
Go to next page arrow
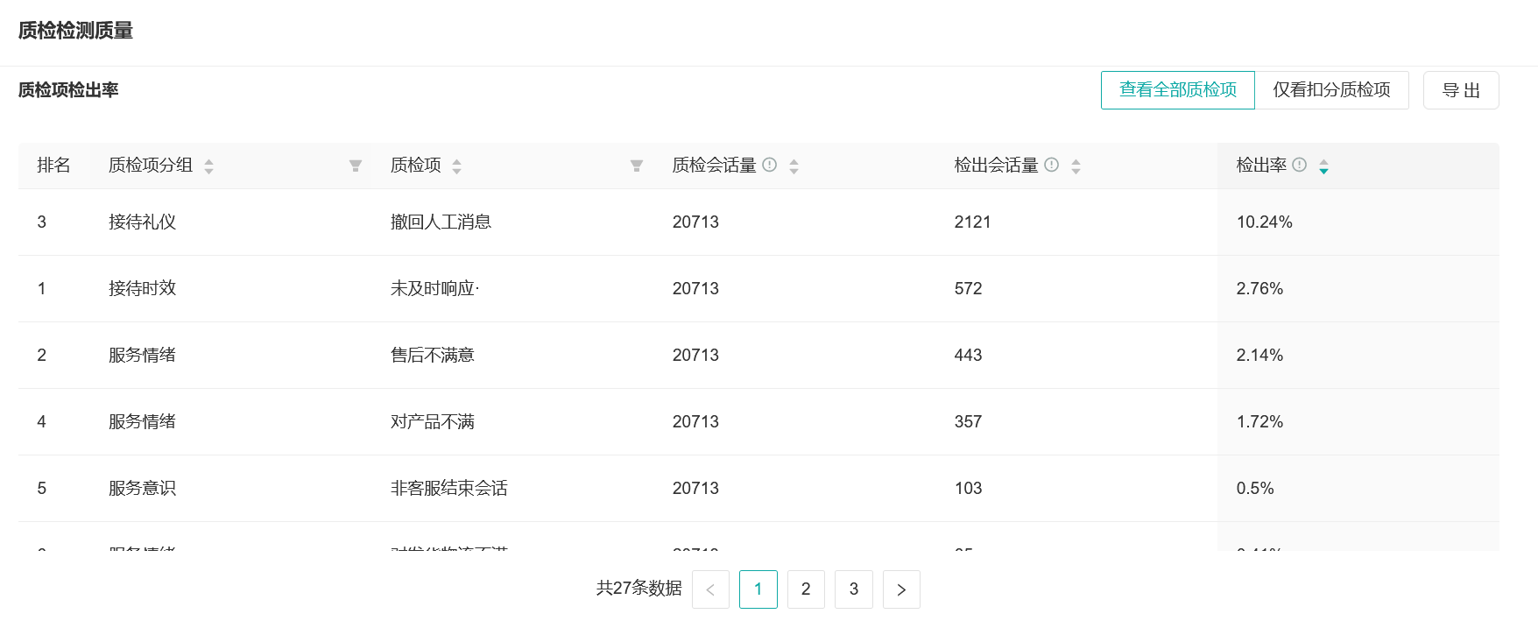click(901, 589)
